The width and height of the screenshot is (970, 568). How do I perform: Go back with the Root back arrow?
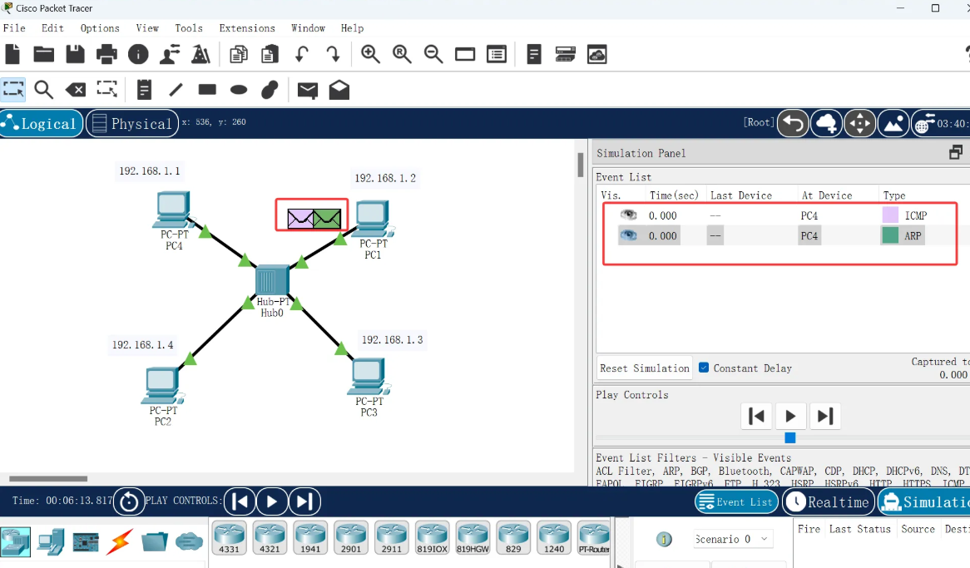(793, 123)
